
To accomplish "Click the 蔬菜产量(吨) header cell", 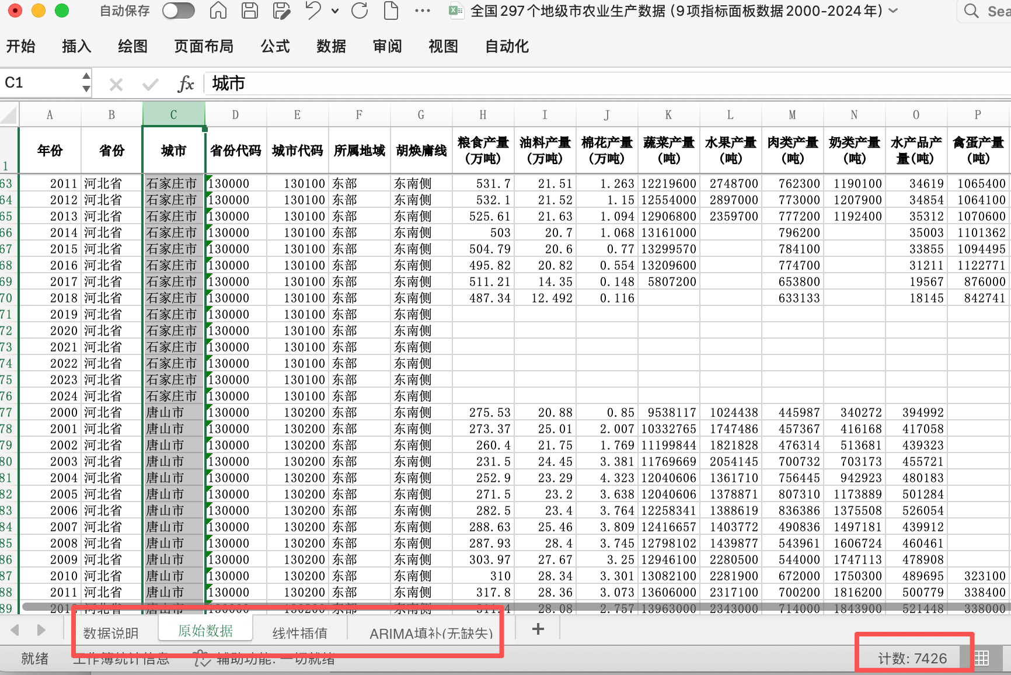I will pyautogui.click(x=669, y=150).
